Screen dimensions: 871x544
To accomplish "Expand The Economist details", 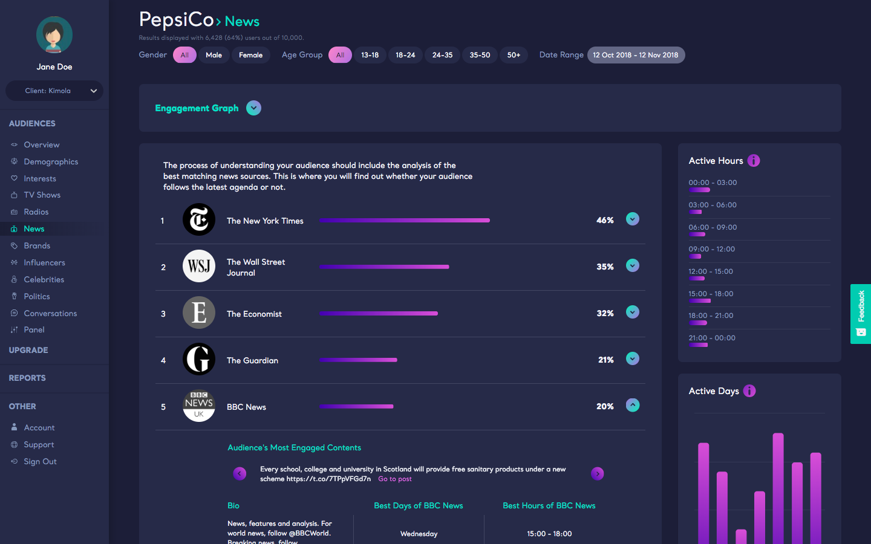I will coord(633,312).
